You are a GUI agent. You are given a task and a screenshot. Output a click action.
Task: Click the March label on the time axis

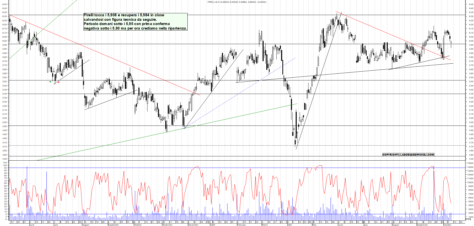pos(265,225)
